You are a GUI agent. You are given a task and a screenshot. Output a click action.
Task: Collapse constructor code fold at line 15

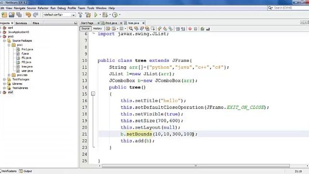[93, 94]
